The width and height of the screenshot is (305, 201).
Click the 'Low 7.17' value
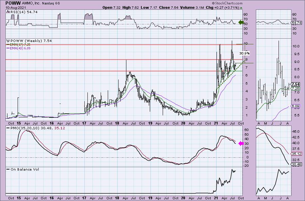149,7
